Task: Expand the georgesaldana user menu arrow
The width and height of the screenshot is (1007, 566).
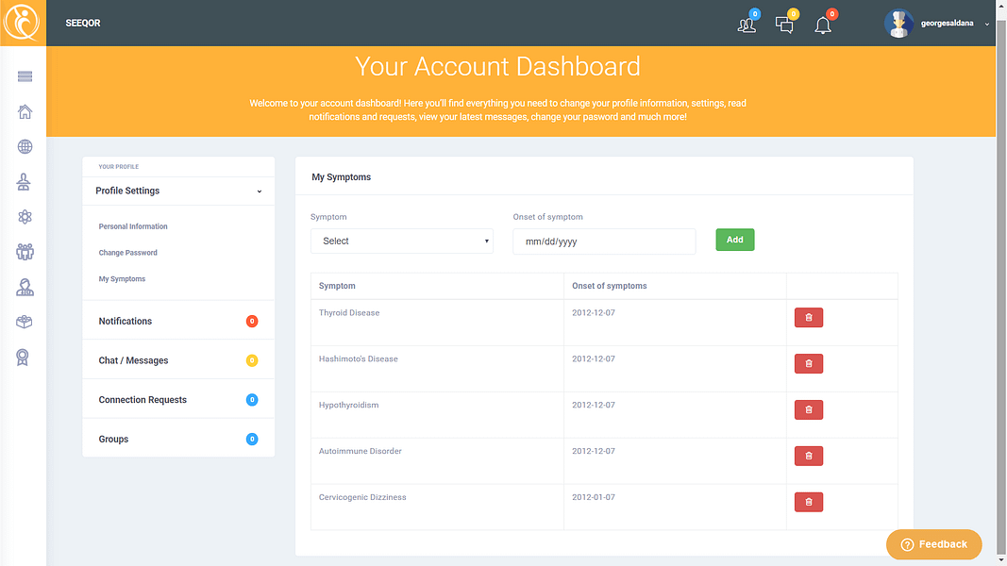Action: click(x=987, y=24)
